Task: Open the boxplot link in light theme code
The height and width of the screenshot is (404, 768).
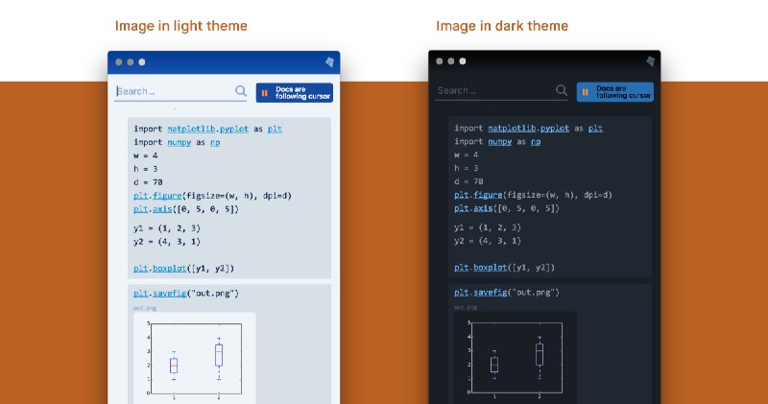Action: pos(170,269)
